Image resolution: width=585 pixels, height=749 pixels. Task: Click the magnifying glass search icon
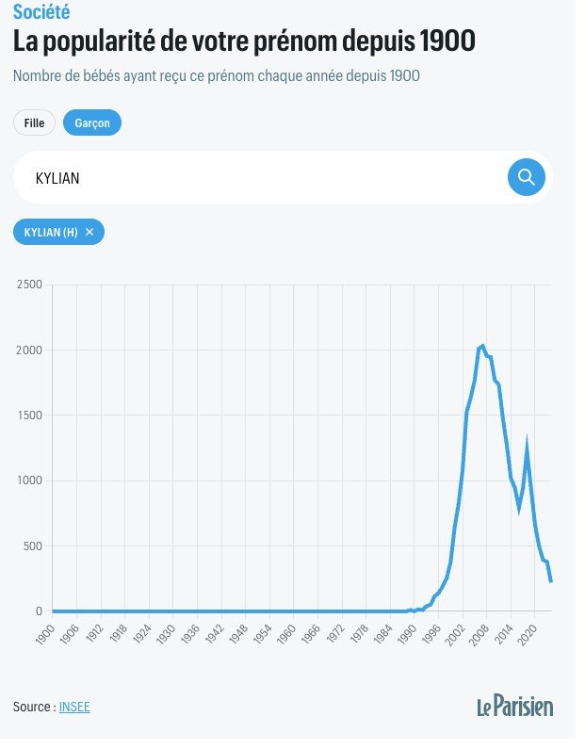[534, 180]
